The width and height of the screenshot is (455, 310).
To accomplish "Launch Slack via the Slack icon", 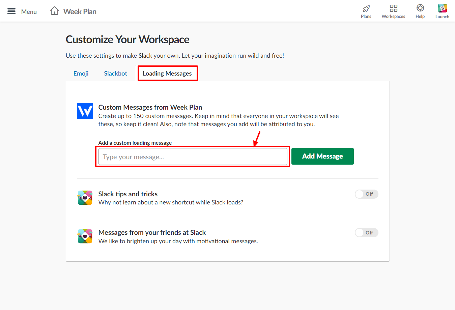I will (442, 8).
